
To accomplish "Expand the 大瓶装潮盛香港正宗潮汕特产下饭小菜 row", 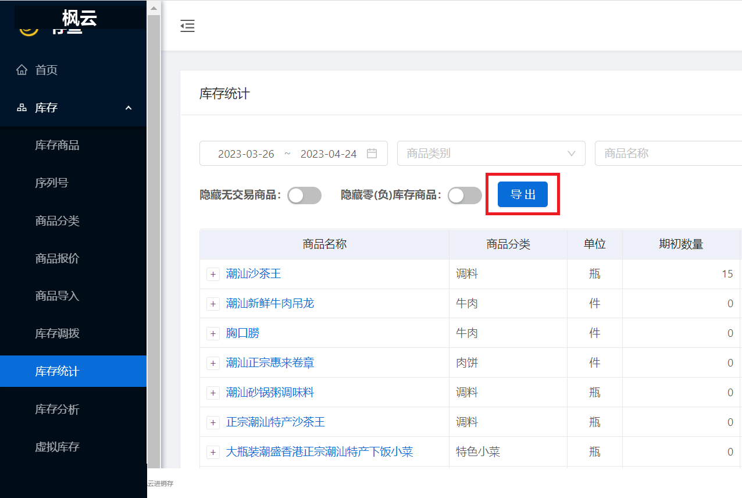I will (x=213, y=452).
